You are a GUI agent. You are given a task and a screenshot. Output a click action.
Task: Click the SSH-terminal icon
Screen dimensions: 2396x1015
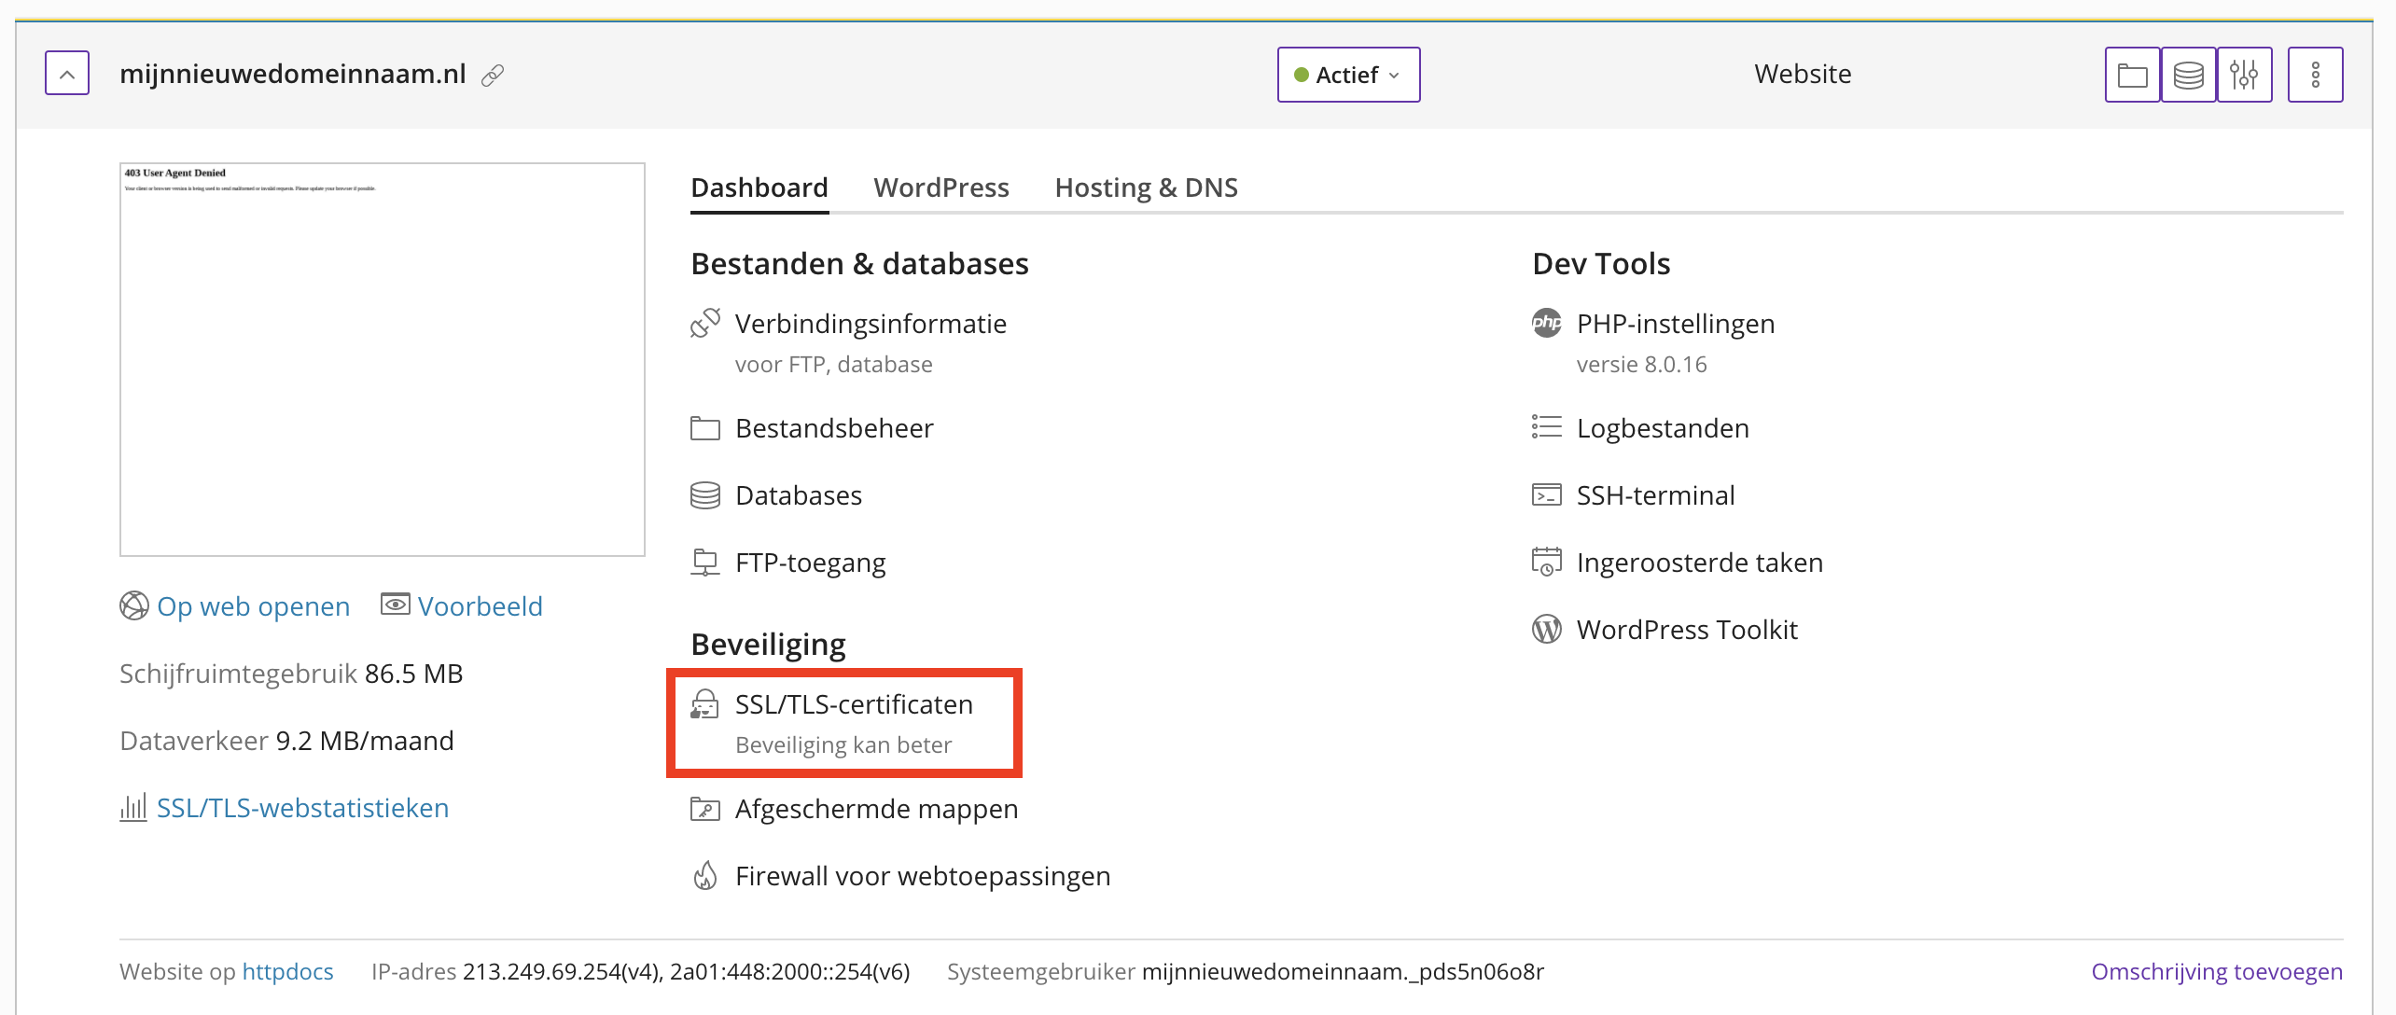[x=1546, y=495]
